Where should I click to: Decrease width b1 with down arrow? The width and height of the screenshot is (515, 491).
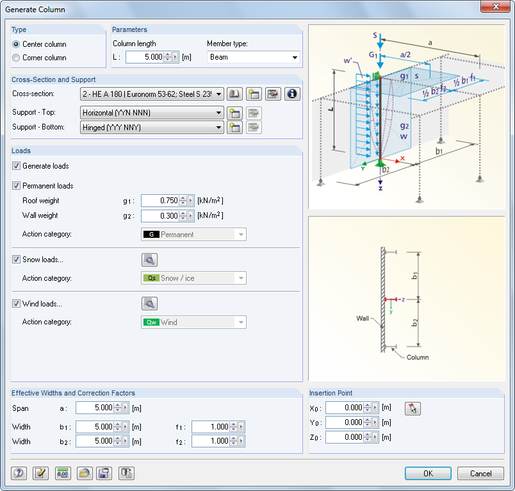click(x=118, y=429)
